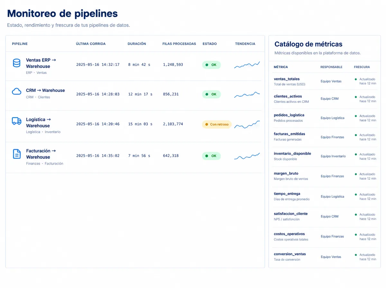View the trend sparkline for Facturación pipeline
Screen dimensions: 386x288
(247, 156)
